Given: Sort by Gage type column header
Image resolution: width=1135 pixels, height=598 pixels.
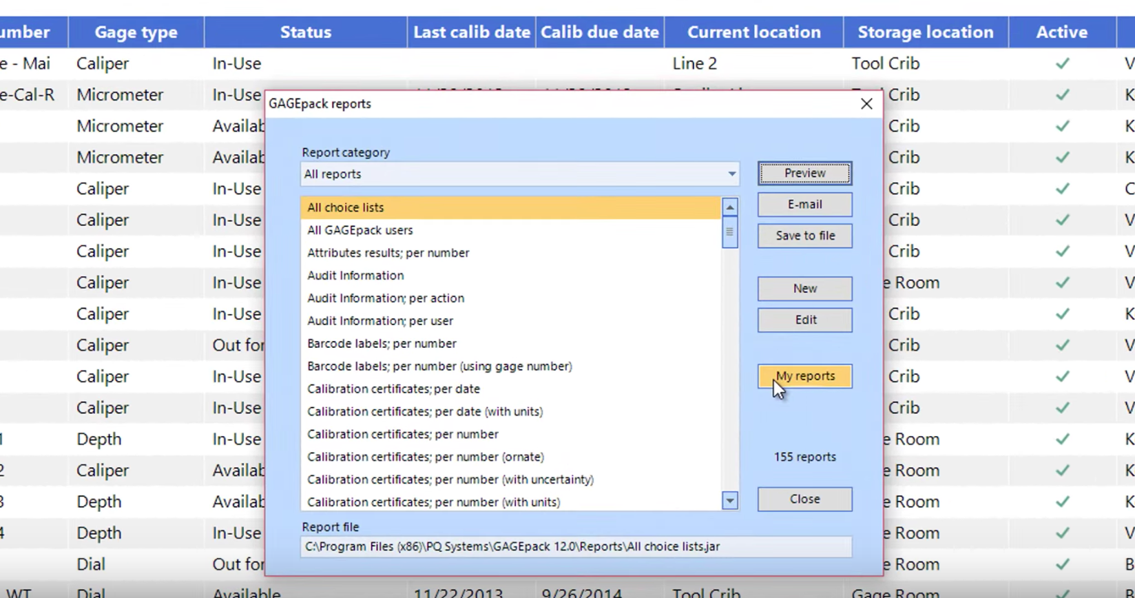Looking at the screenshot, I should point(136,32).
